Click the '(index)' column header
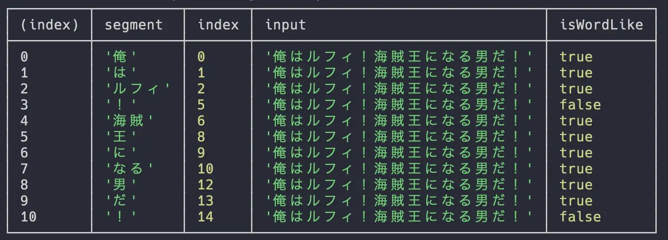668x240 pixels. click(x=50, y=25)
